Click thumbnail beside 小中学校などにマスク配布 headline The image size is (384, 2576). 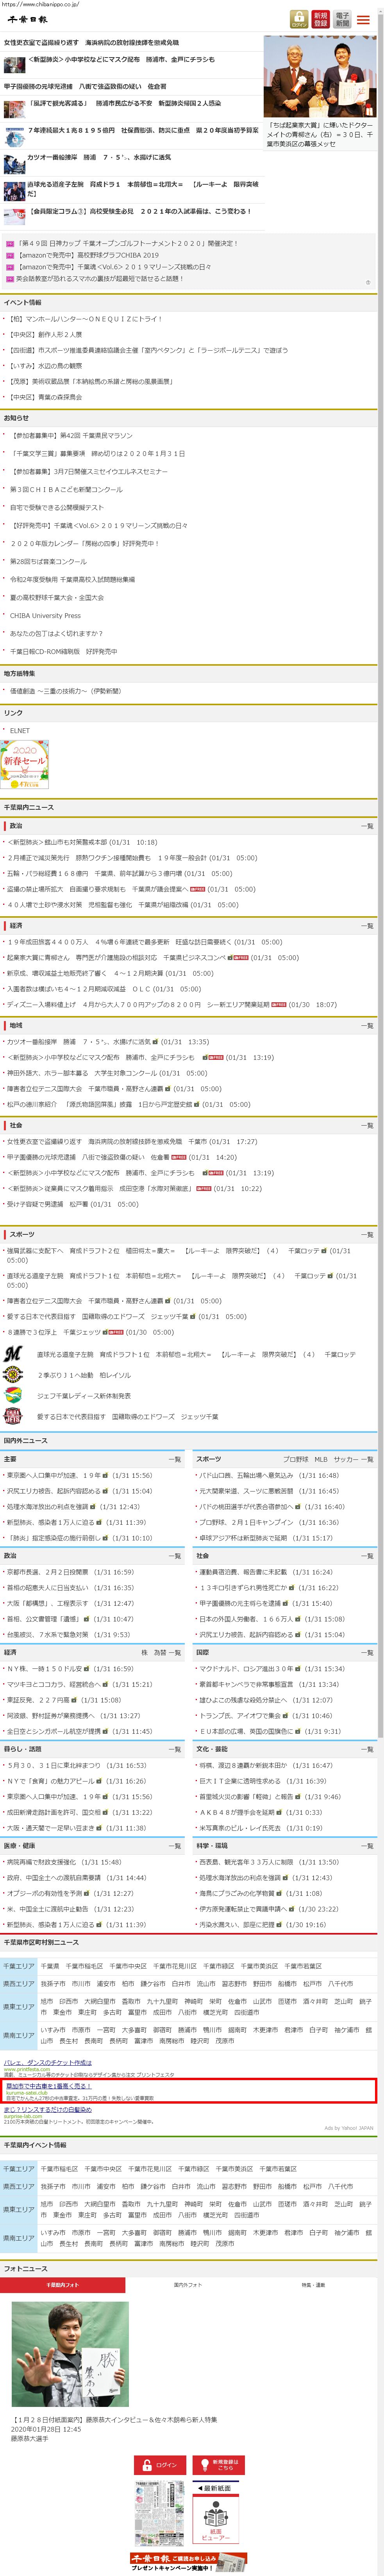pyautogui.click(x=14, y=65)
